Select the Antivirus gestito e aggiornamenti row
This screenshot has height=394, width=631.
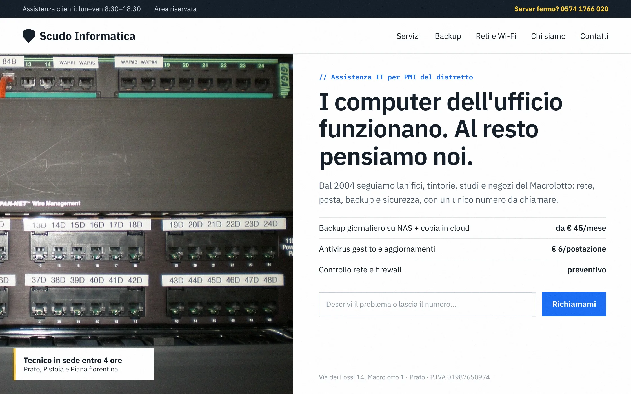pos(463,249)
